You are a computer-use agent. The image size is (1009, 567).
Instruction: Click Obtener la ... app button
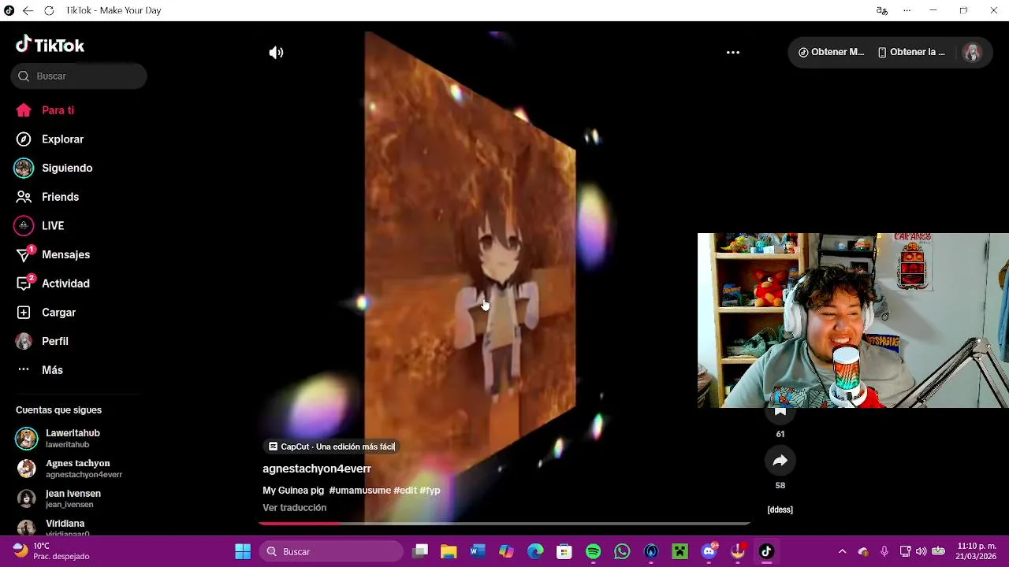(911, 52)
